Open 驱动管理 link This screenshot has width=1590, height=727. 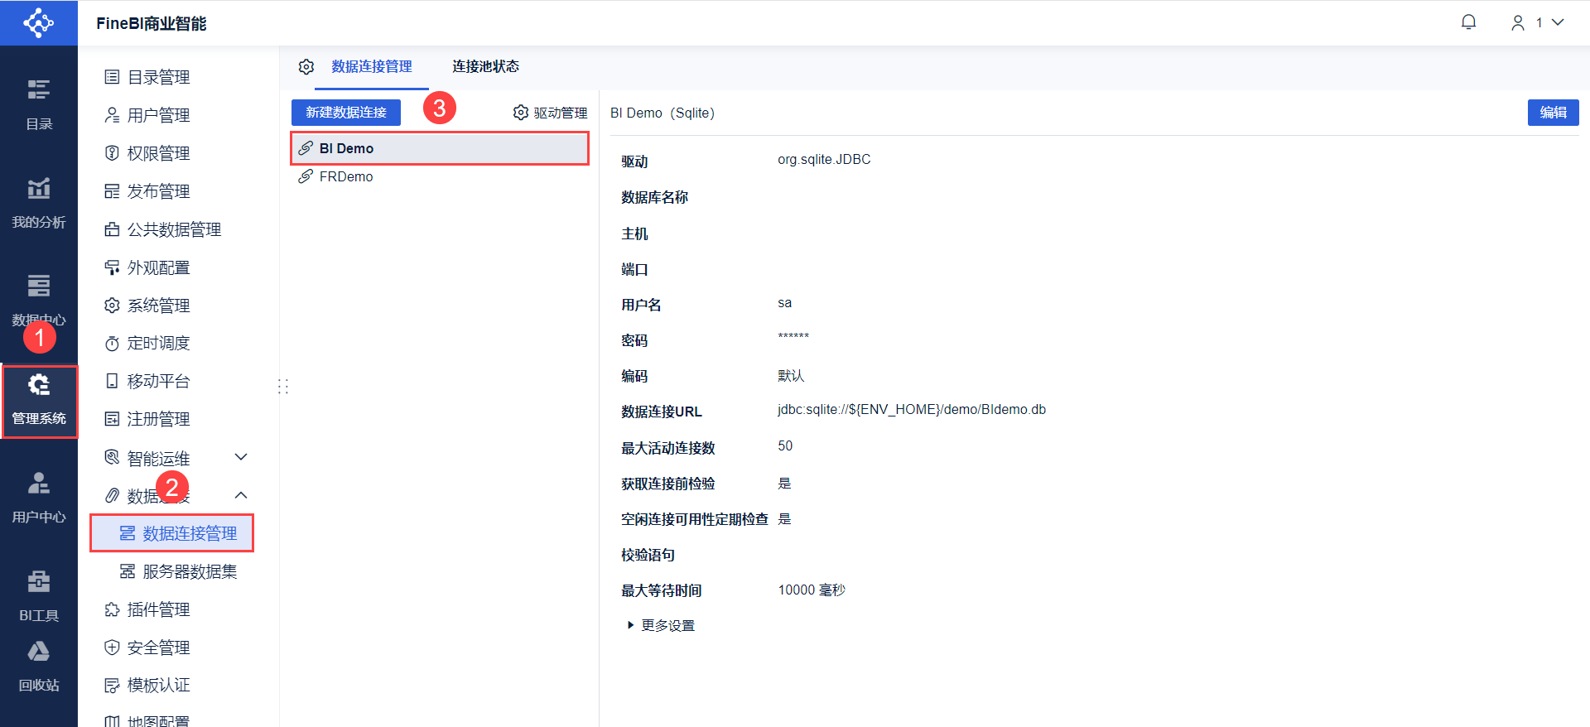(561, 113)
